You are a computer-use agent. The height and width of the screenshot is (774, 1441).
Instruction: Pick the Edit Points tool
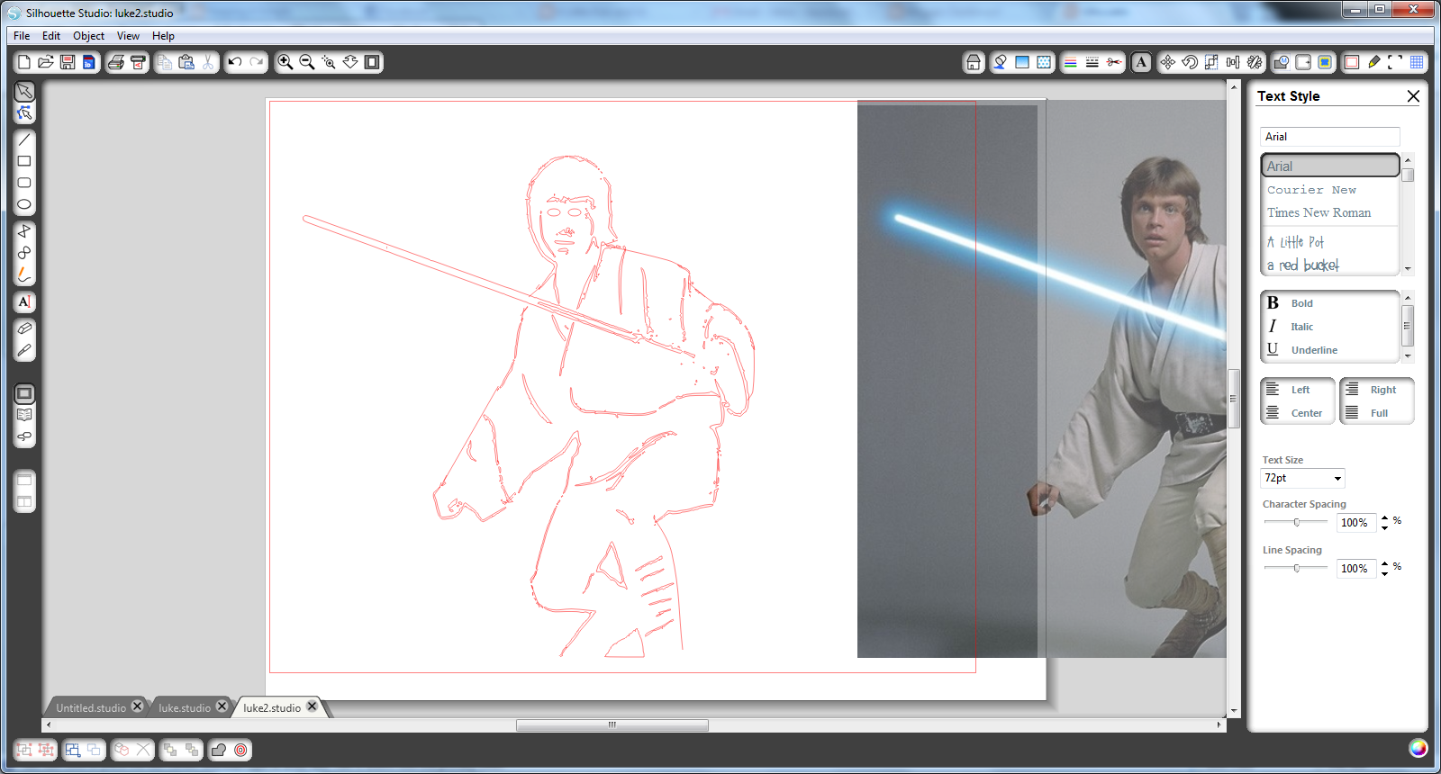click(x=24, y=112)
